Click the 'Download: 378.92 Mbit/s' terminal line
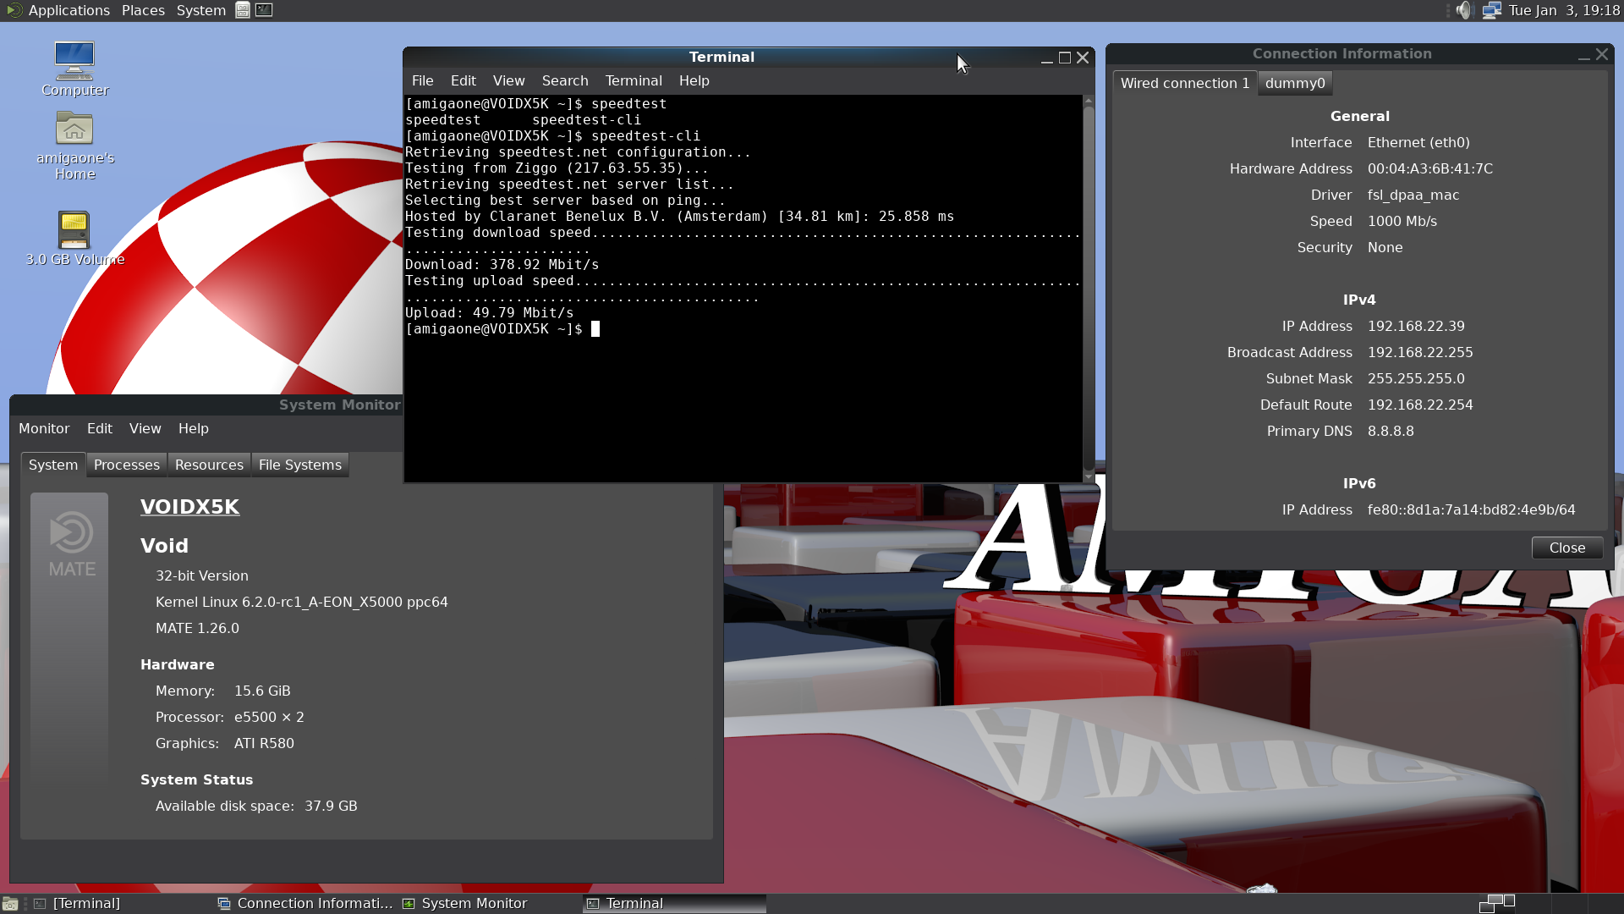This screenshot has width=1624, height=914. tap(502, 265)
